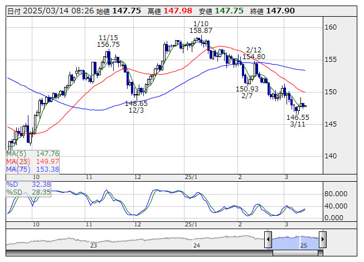Click the %SD 28.35 indicator legend

coord(28,192)
